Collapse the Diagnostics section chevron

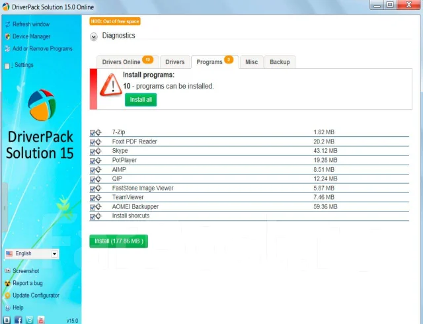pyautogui.click(x=94, y=36)
